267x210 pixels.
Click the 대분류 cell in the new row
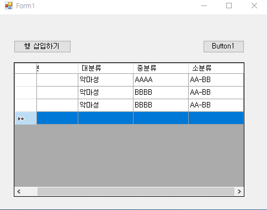(x=105, y=118)
